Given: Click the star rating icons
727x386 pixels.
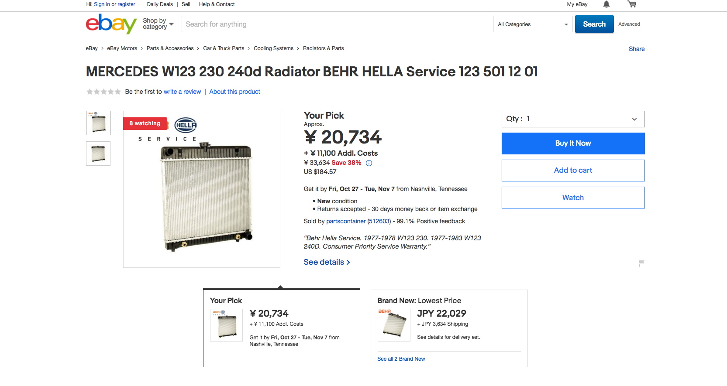Looking at the screenshot, I should [103, 92].
